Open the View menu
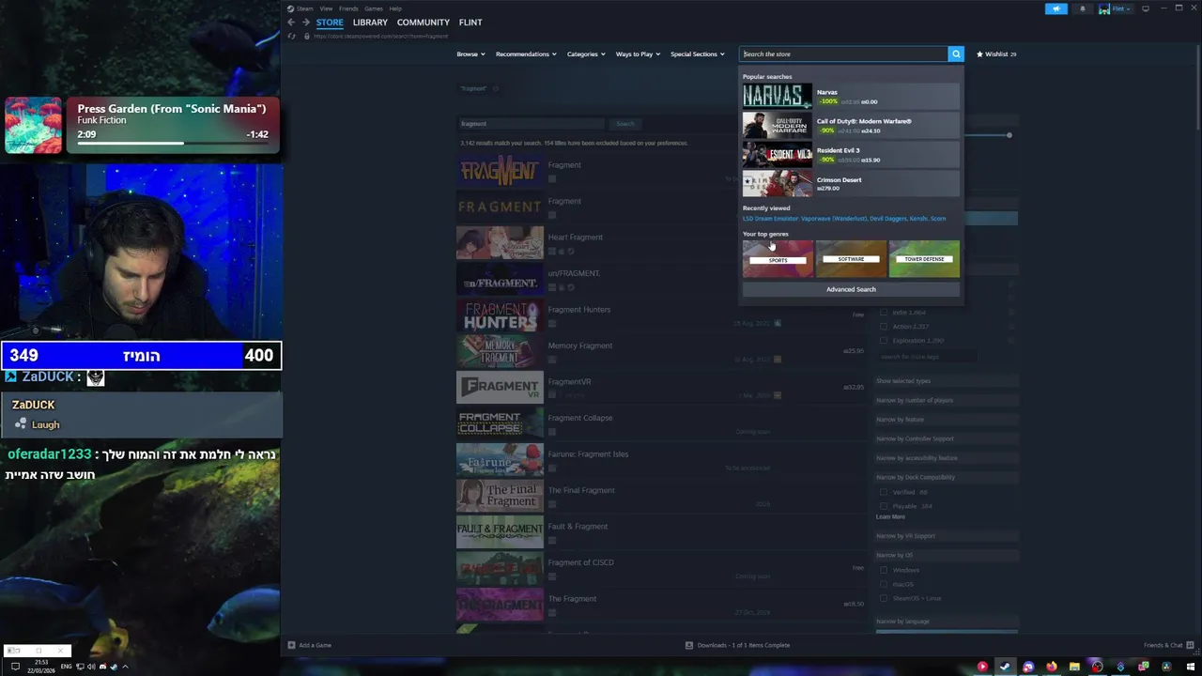Viewport: 1202px width, 676px height. tap(326, 8)
